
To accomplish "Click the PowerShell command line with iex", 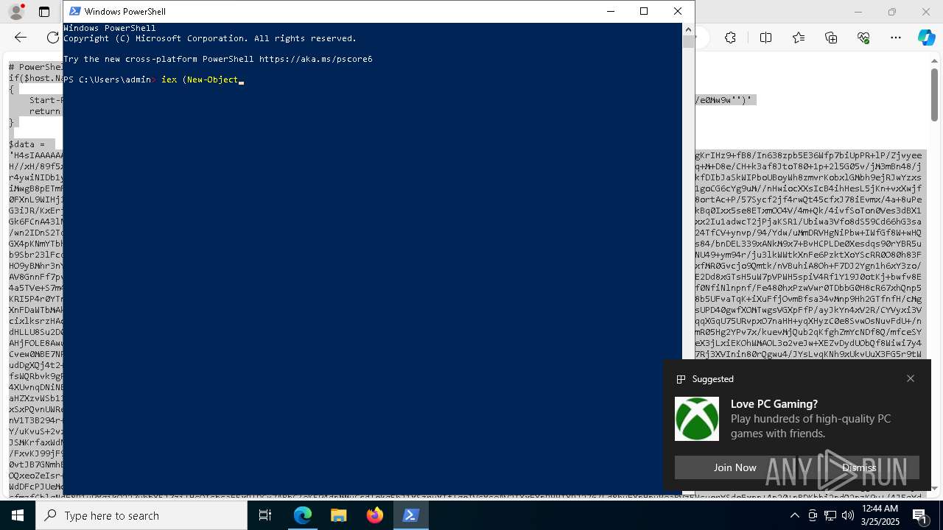I will [x=153, y=79].
